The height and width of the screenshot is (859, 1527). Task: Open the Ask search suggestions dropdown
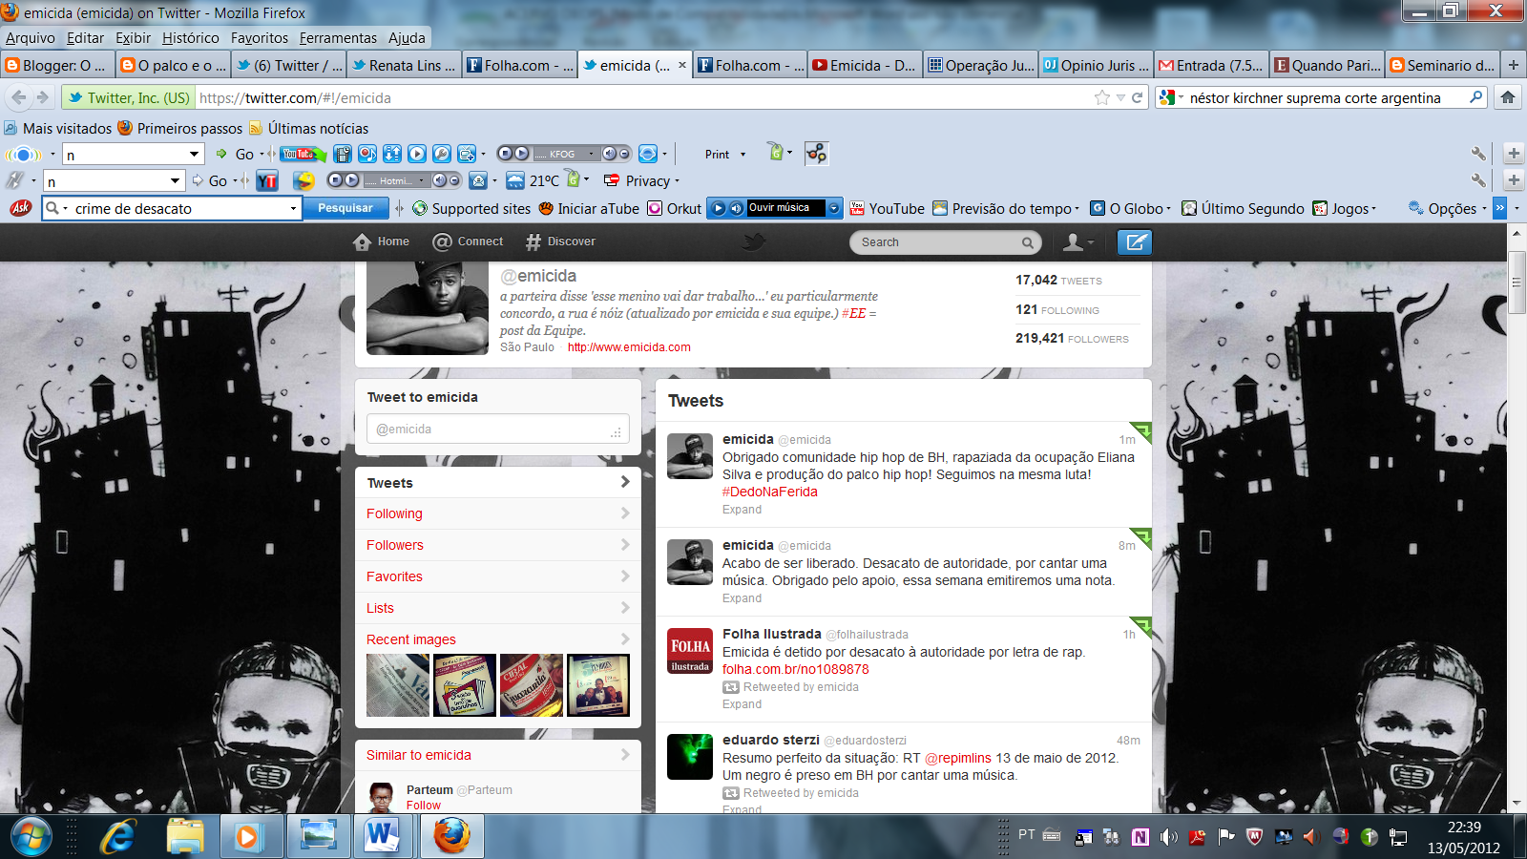tap(293, 208)
